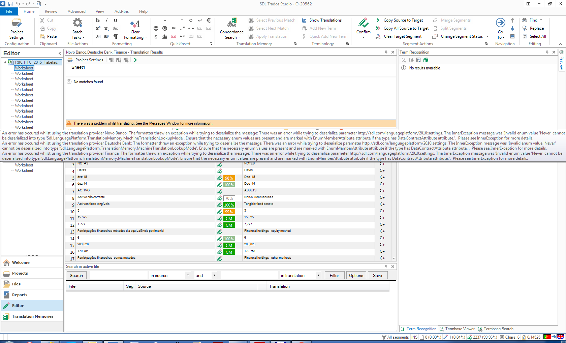The height and width of the screenshot is (343, 566).
Task: Collapse the R&C HTC_2015_Tabelas tree node
Action: point(5,62)
